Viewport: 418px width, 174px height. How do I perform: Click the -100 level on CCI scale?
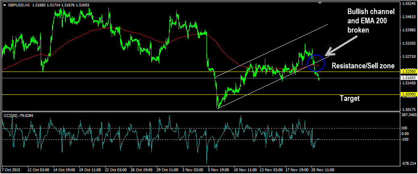(405, 139)
